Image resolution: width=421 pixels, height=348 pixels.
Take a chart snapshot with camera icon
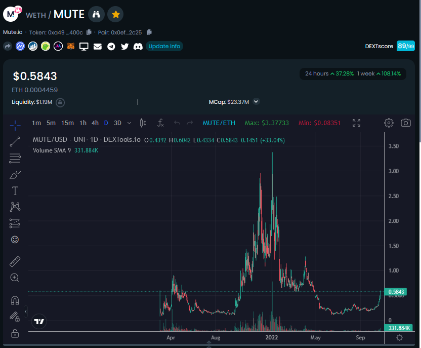[x=406, y=123]
